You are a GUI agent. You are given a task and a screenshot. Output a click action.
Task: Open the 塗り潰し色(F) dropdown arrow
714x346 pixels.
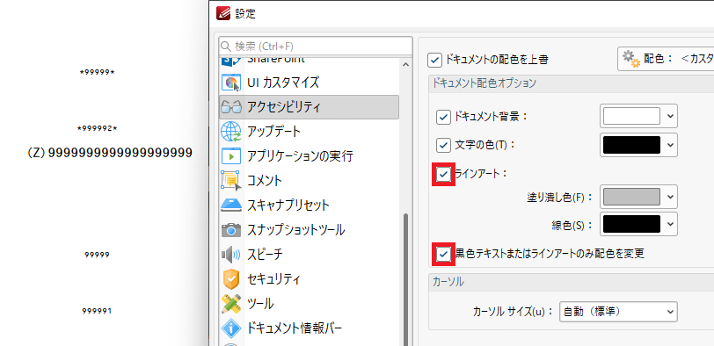coord(670,197)
